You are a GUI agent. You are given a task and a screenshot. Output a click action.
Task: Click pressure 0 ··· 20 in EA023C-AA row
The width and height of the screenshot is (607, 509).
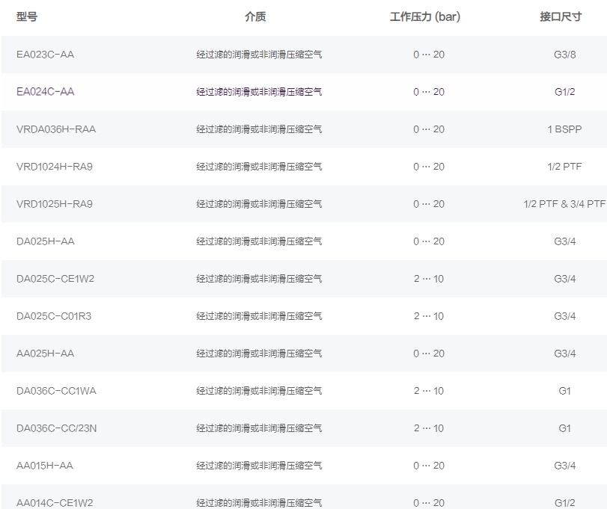429,55
